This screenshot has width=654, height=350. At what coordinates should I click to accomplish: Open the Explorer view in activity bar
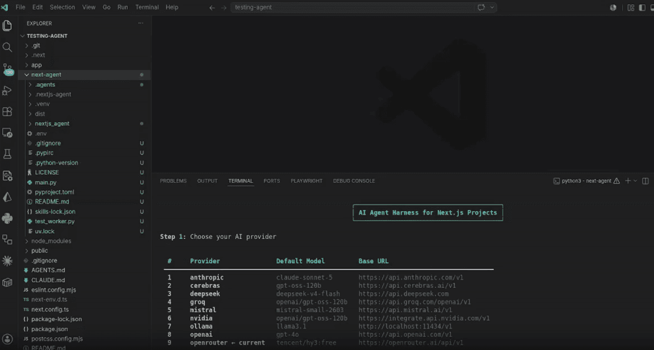7,26
